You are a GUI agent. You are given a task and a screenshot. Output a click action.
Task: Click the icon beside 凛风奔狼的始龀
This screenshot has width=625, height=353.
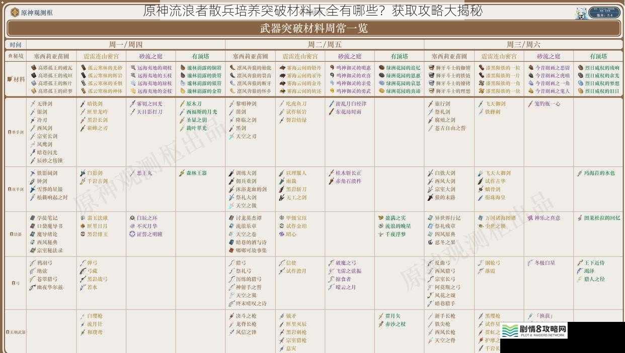(232, 68)
